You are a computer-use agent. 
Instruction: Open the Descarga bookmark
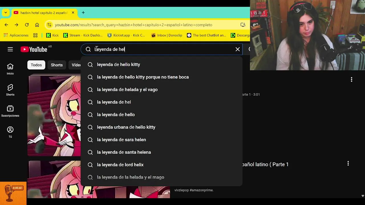pyautogui.click(x=240, y=35)
